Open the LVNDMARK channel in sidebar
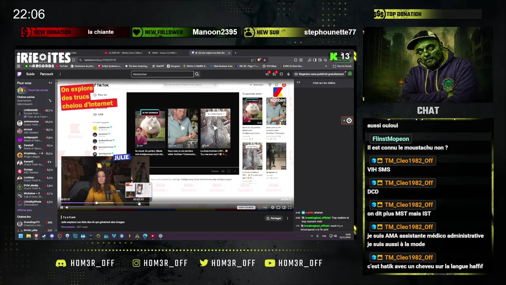The width and height of the screenshot is (506, 285). click(x=35, y=113)
